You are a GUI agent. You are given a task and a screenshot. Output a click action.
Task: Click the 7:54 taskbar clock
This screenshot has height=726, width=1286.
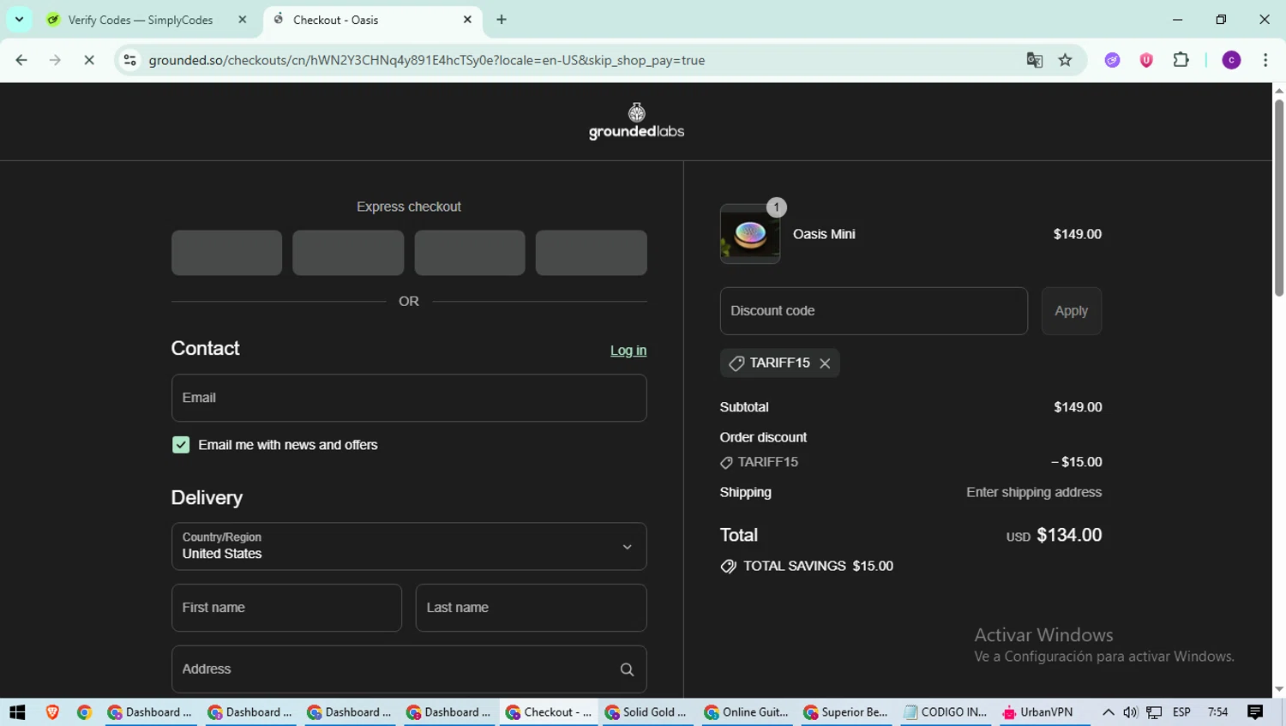pos(1217,712)
